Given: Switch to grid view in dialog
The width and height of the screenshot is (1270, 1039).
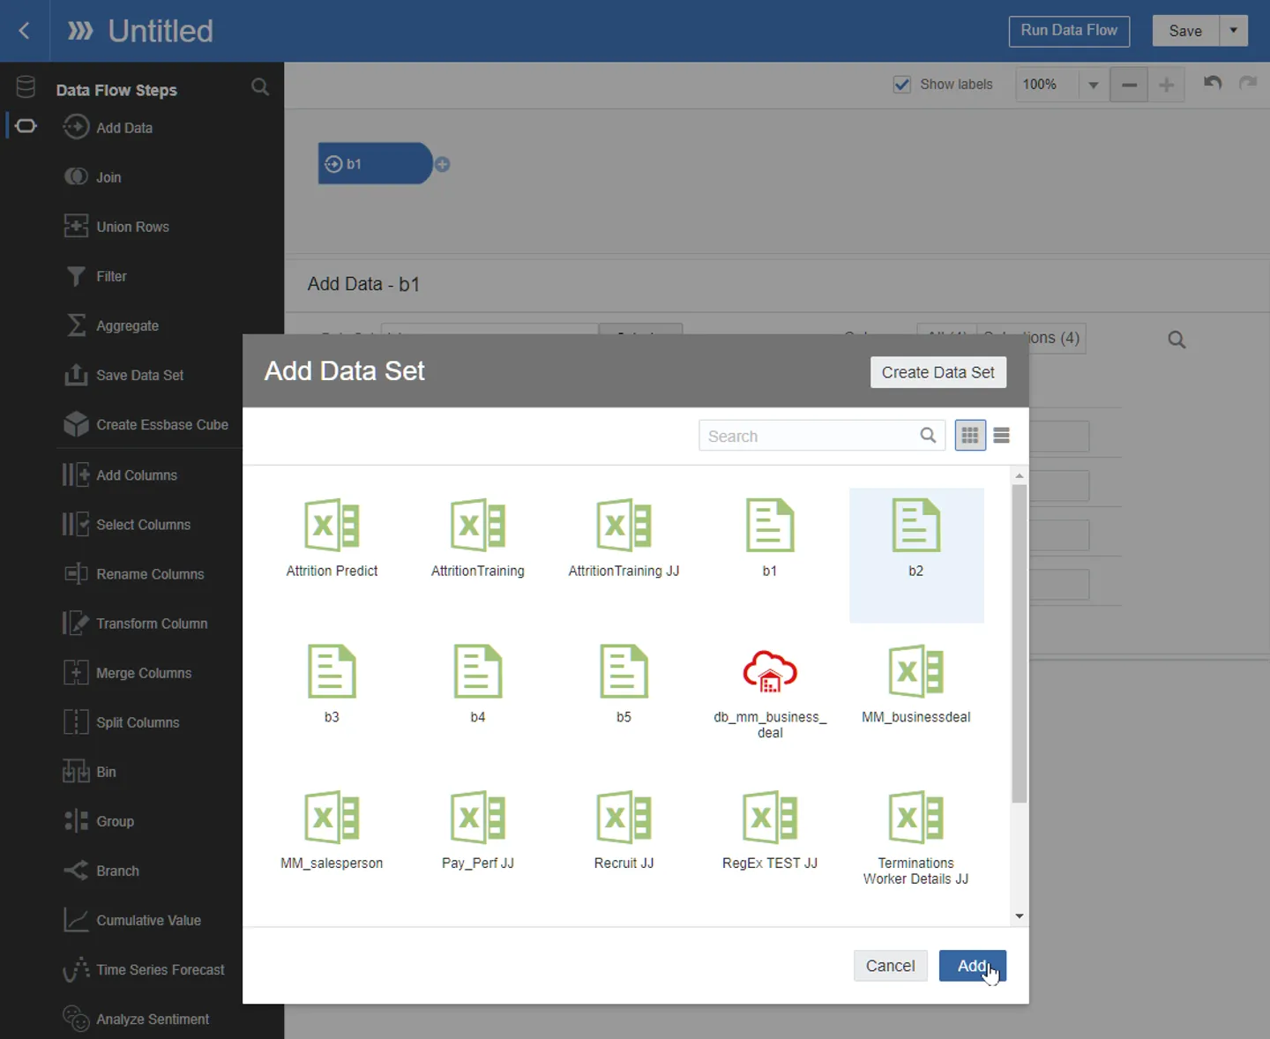Looking at the screenshot, I should point(970,435).
